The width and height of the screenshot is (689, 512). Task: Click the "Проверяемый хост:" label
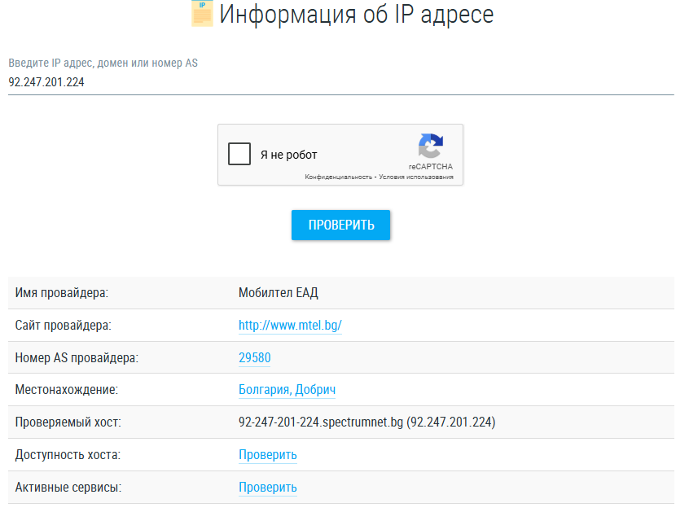coord(68,422)
